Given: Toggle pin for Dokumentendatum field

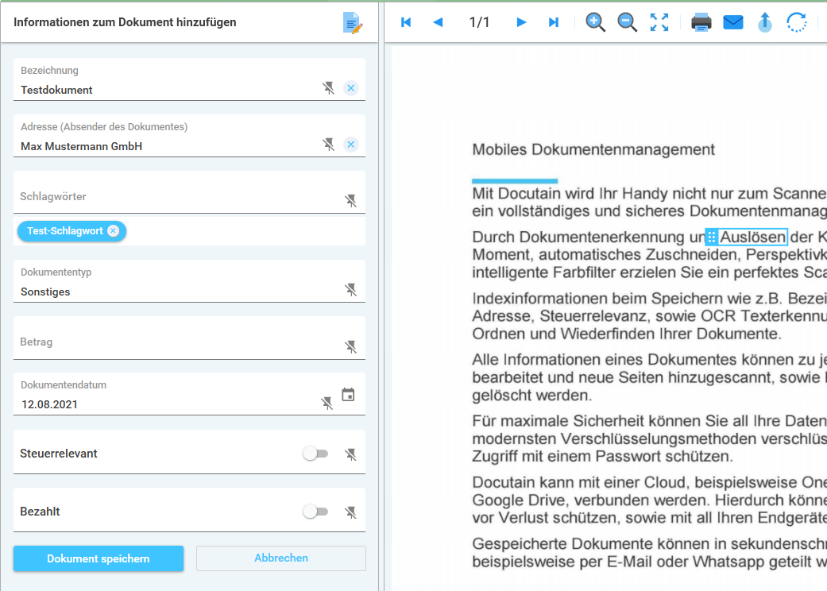Looking at the screenshot, I should 327,404.
